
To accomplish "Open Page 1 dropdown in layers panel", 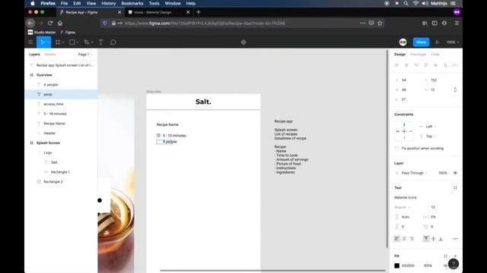I will [x=85, y=54].
